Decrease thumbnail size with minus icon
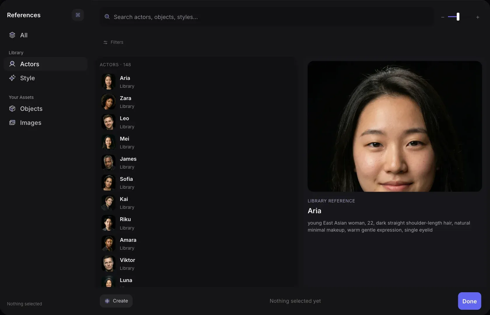This screenshot has height=315, width=490. (443, 17)
